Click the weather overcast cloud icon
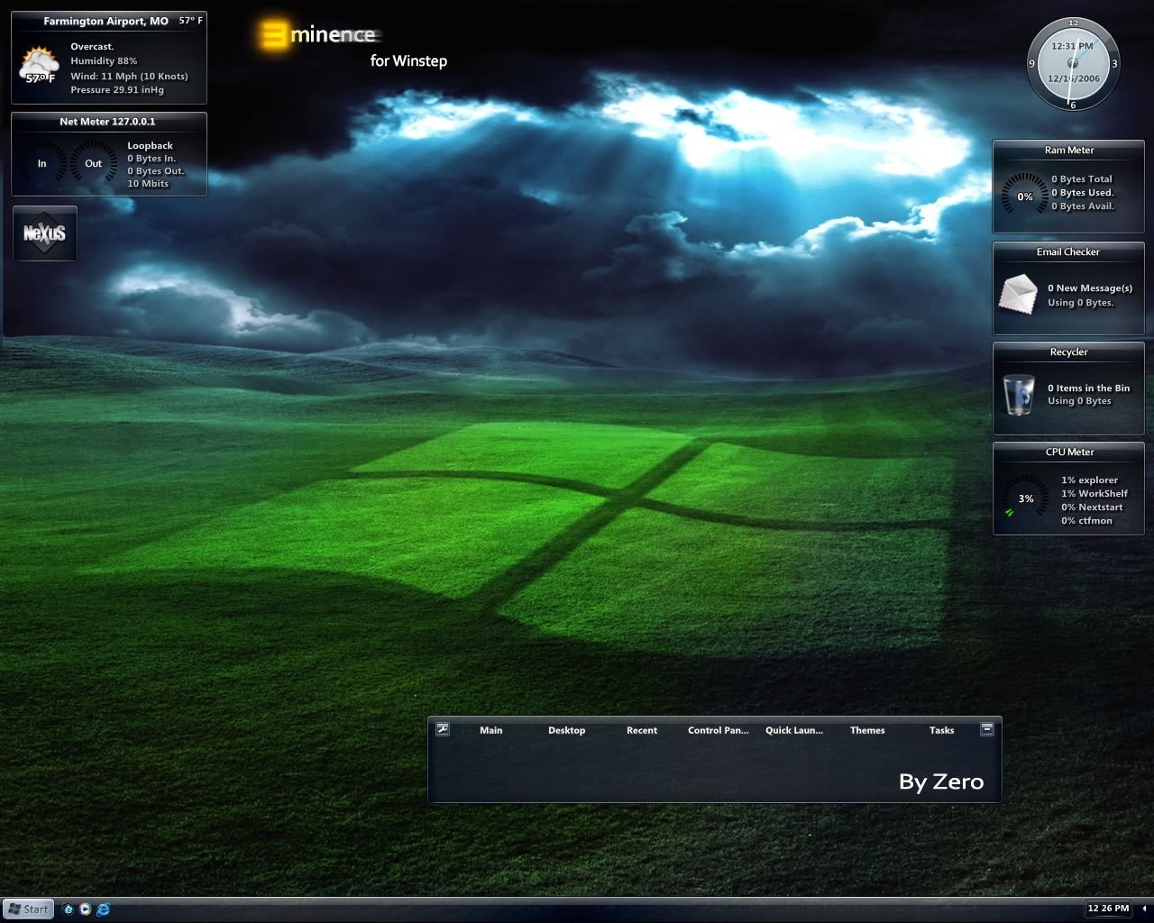Screen dimensions: 1154x923 point(40,66)
